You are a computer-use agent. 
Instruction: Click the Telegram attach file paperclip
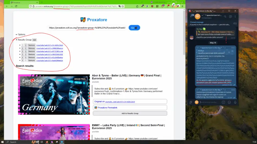[x=191, y=102]
